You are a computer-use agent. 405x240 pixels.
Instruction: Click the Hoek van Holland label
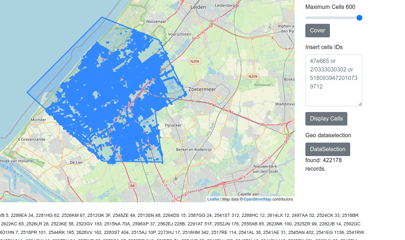[16, 161]
